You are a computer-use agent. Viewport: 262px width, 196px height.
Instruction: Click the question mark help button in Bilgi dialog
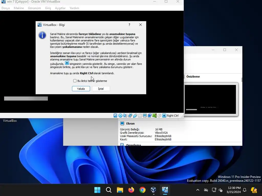click(129, 25)
